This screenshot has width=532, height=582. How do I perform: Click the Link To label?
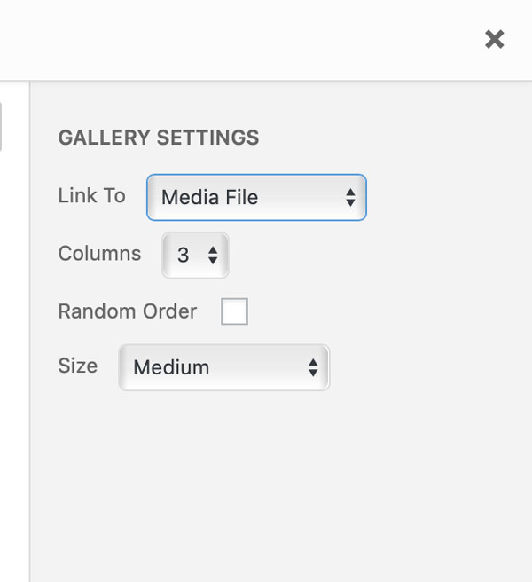pos(91,196)
